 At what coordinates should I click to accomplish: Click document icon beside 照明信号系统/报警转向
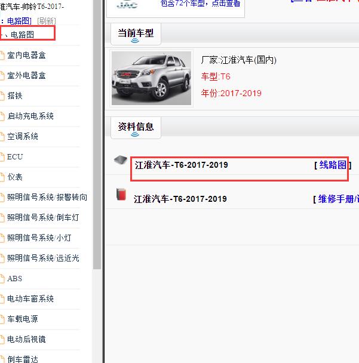pos(2,198)
